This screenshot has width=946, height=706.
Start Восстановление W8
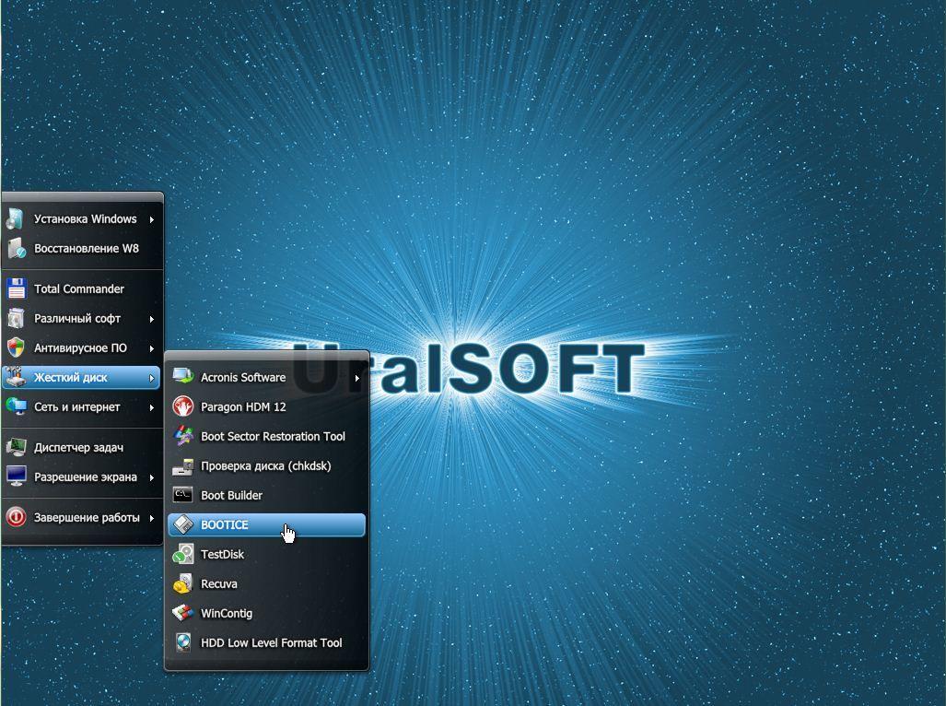tap(87, 248)
